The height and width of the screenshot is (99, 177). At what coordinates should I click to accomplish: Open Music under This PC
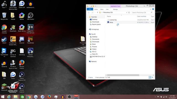(x=94, y=44)
